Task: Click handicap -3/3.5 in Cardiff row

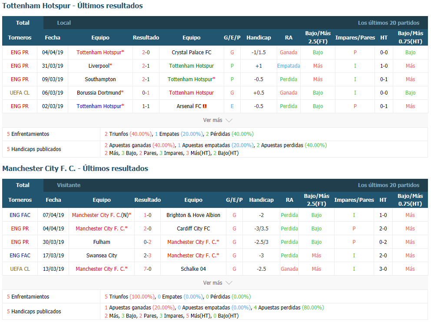Action: (x=261, y=229)
